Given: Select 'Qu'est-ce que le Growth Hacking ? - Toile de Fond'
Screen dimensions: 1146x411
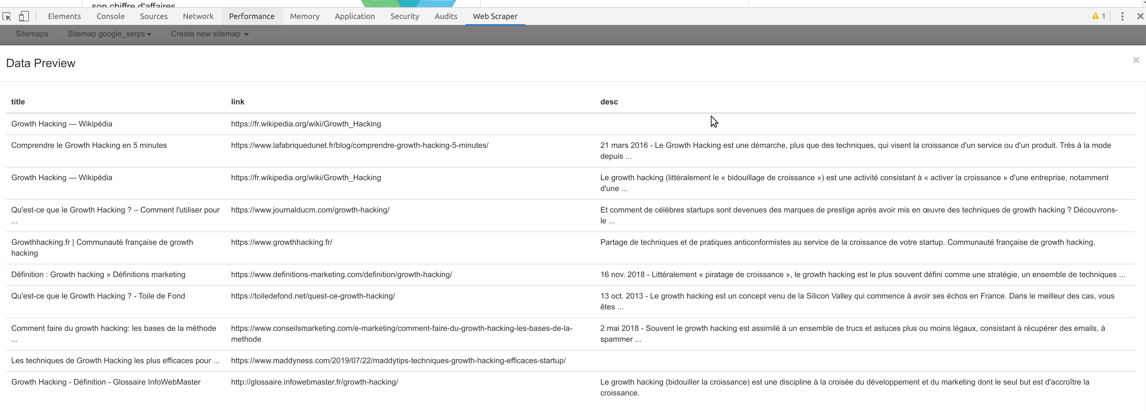Looking at the screenshot, I should (98, 296).
